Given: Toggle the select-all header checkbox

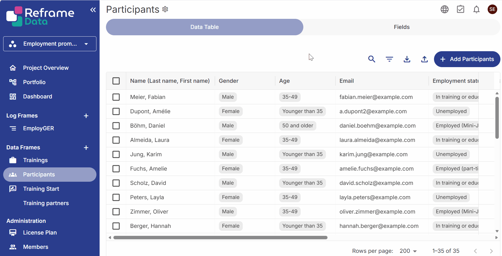Looking at the screenshot, I should coord(116,81).
